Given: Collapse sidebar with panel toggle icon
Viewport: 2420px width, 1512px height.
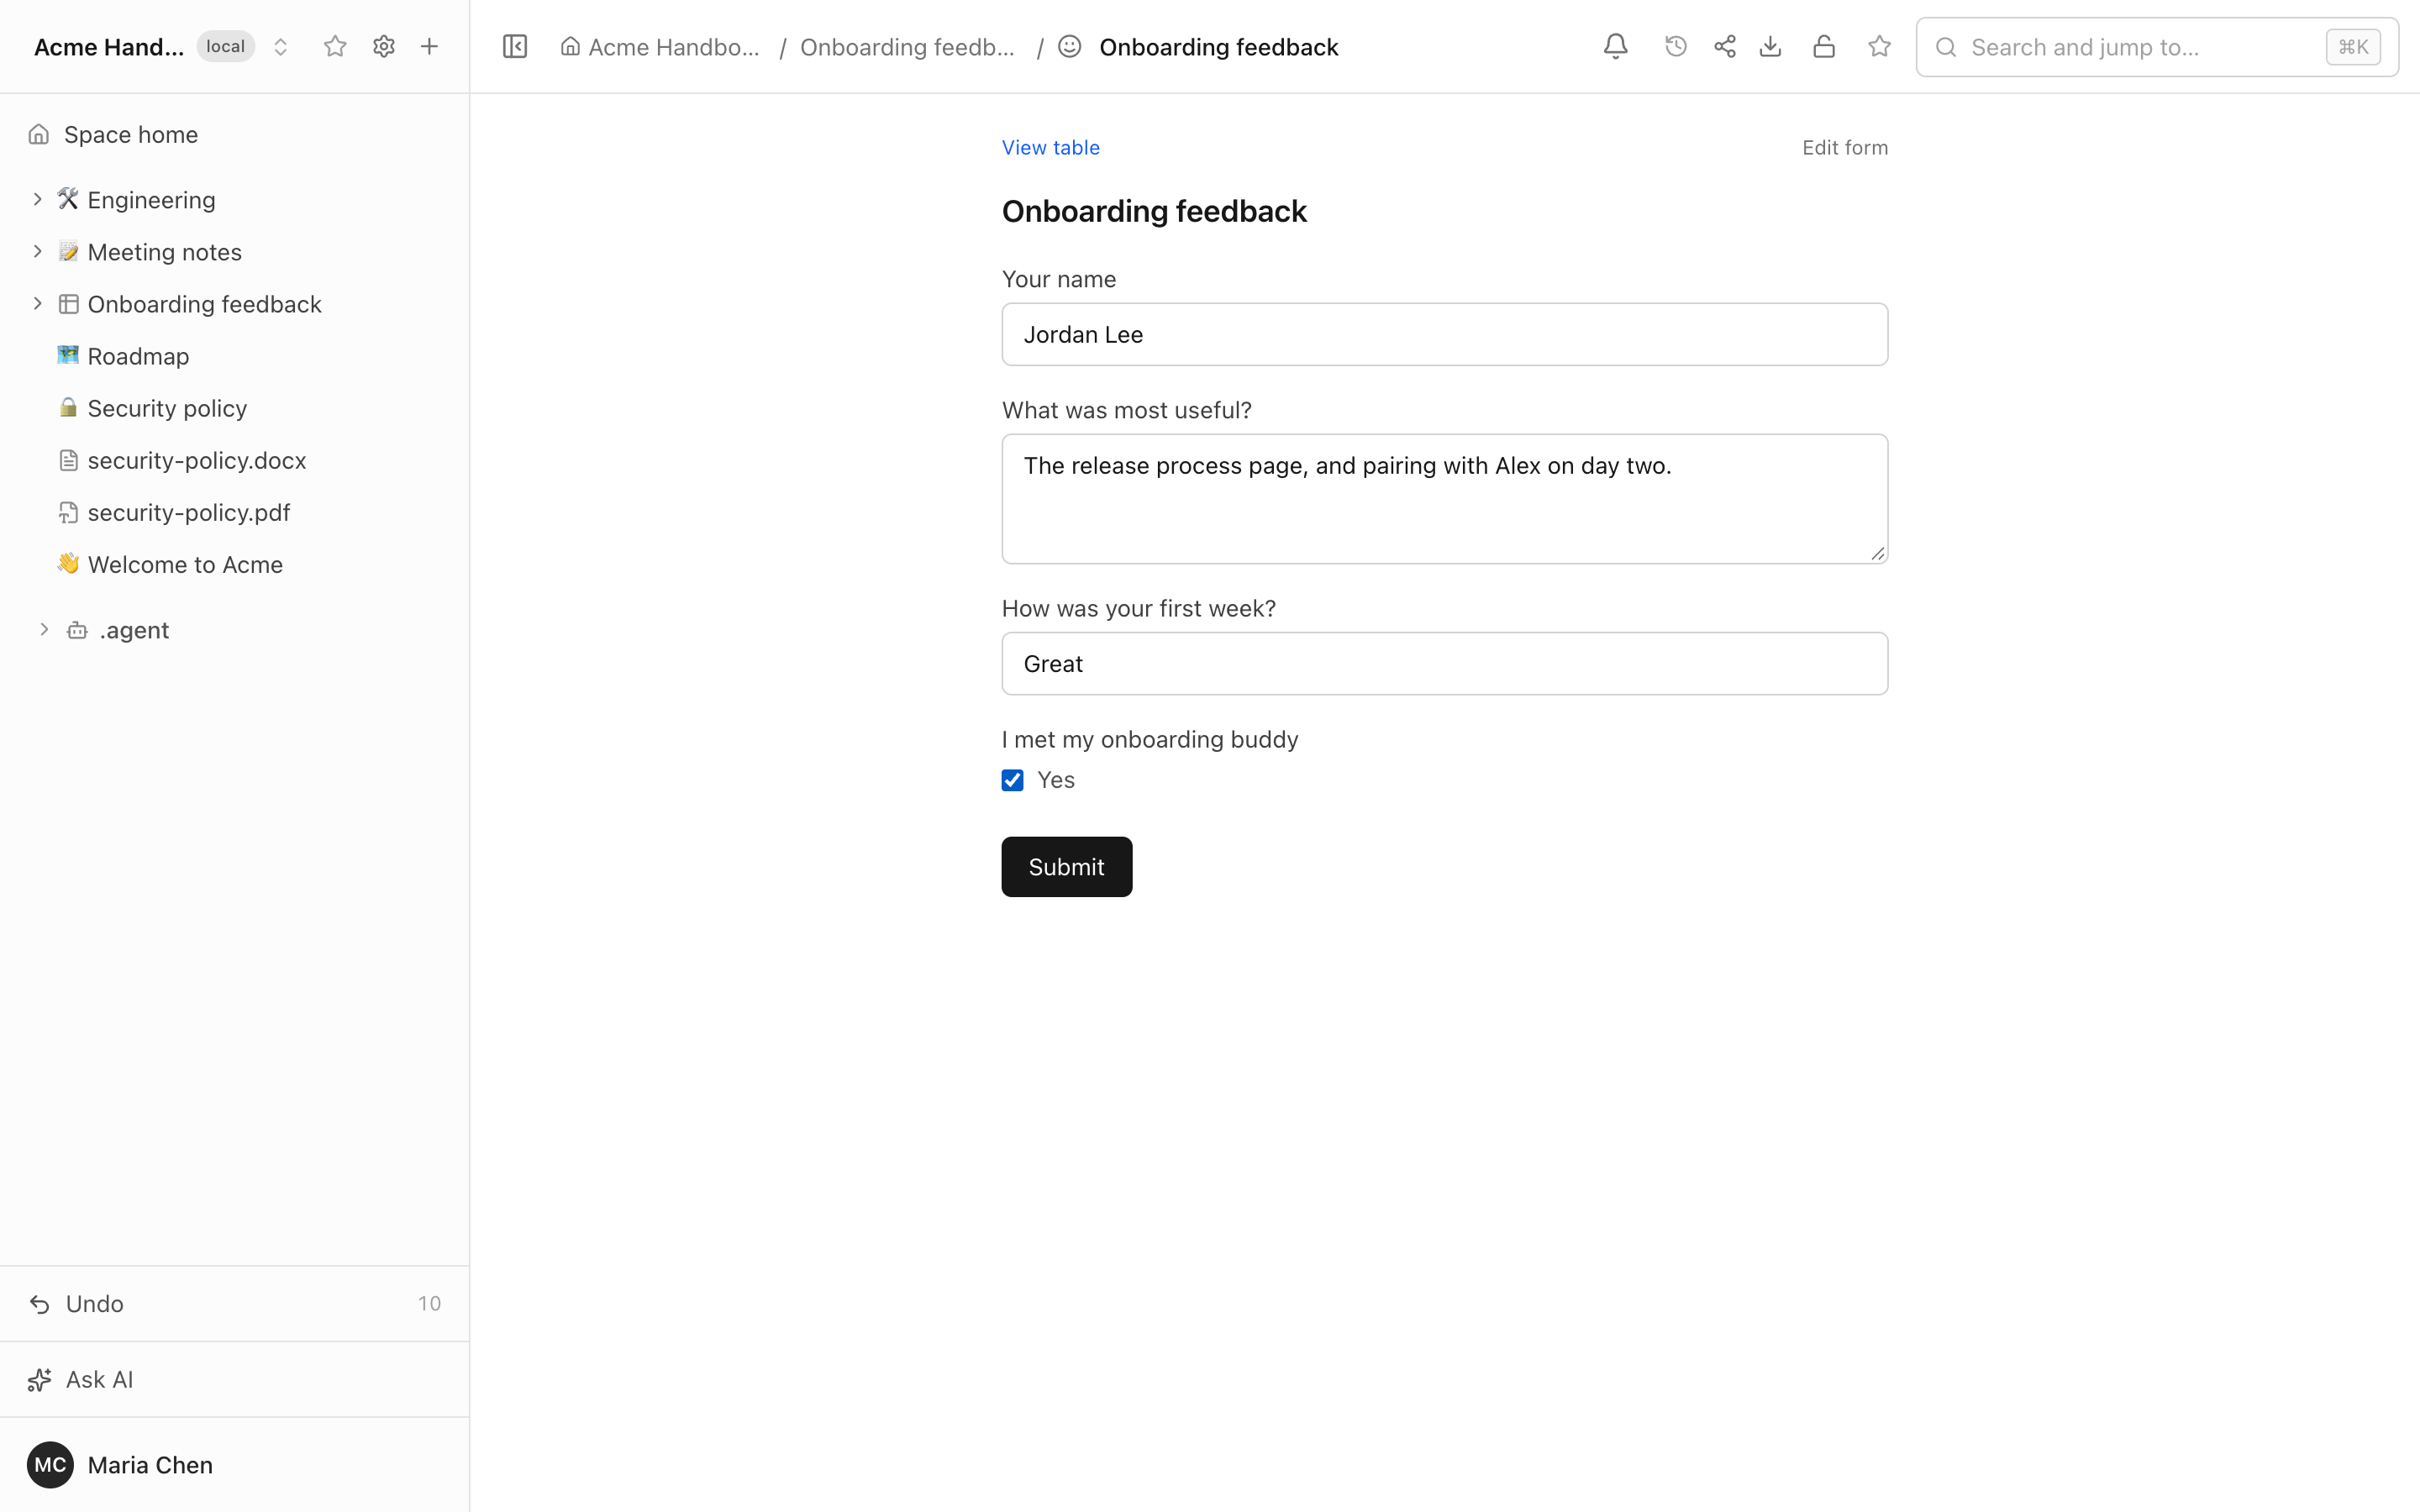Looking at the screenshot, I should coord(515,47).
